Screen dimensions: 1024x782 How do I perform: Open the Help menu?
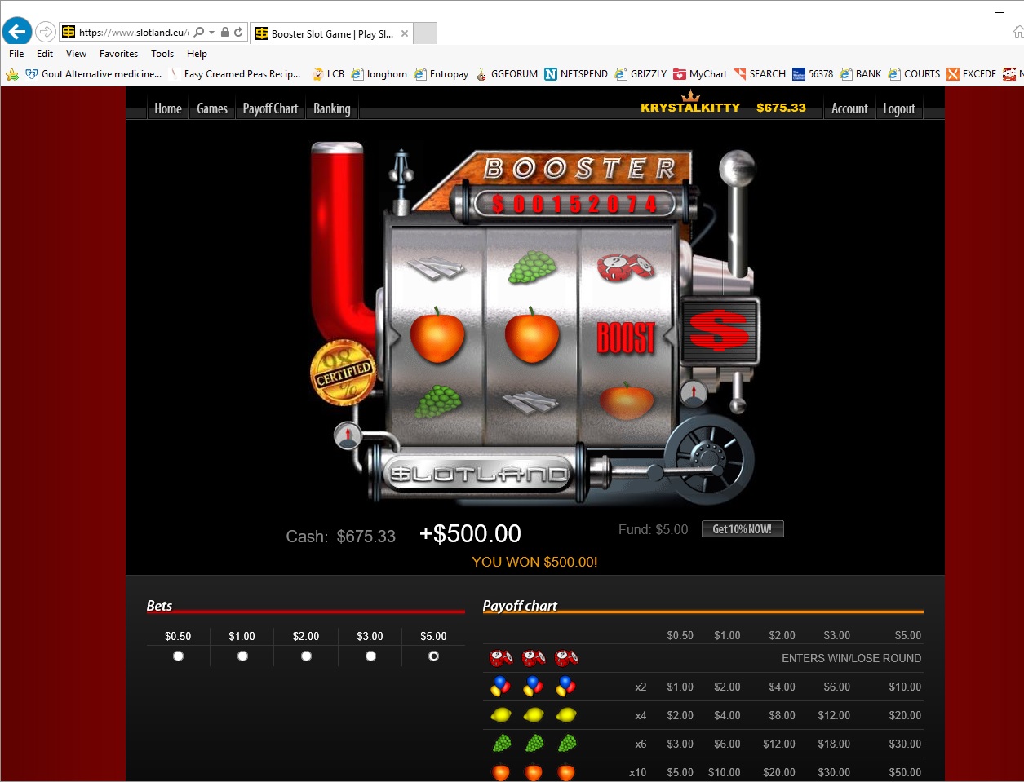click(x=197, y=54)
